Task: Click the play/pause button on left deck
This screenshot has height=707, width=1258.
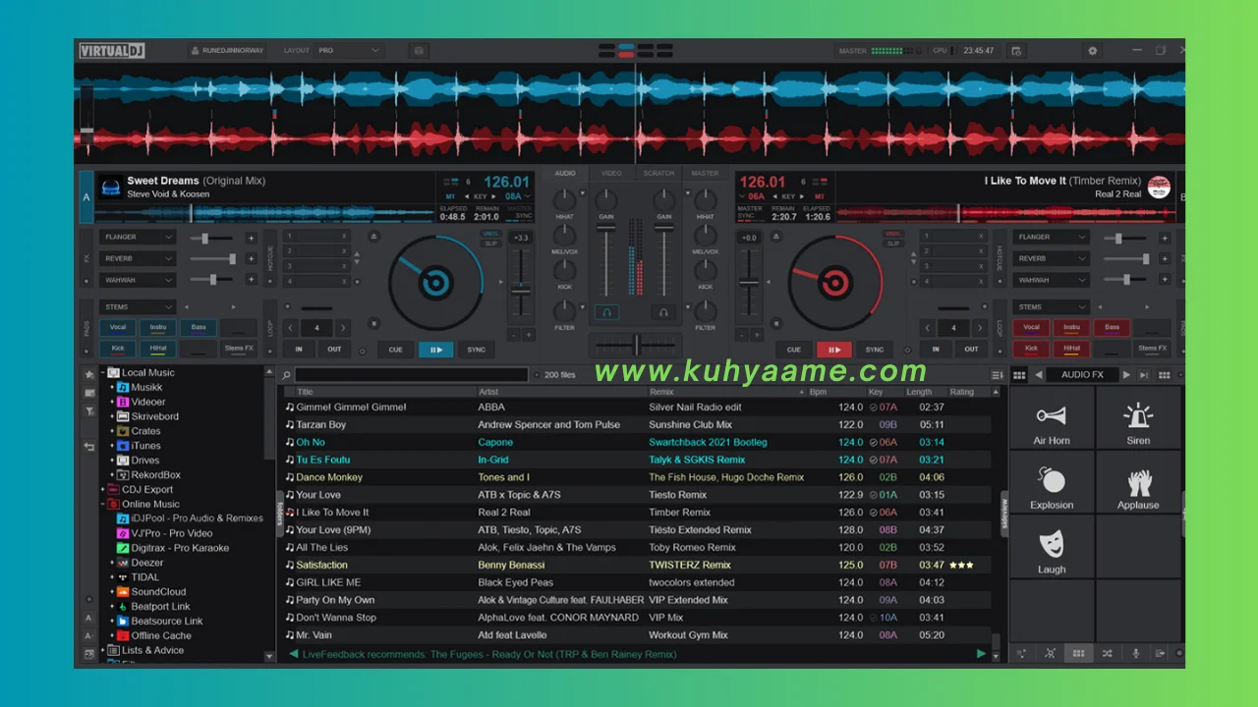Action: [436, 350]
